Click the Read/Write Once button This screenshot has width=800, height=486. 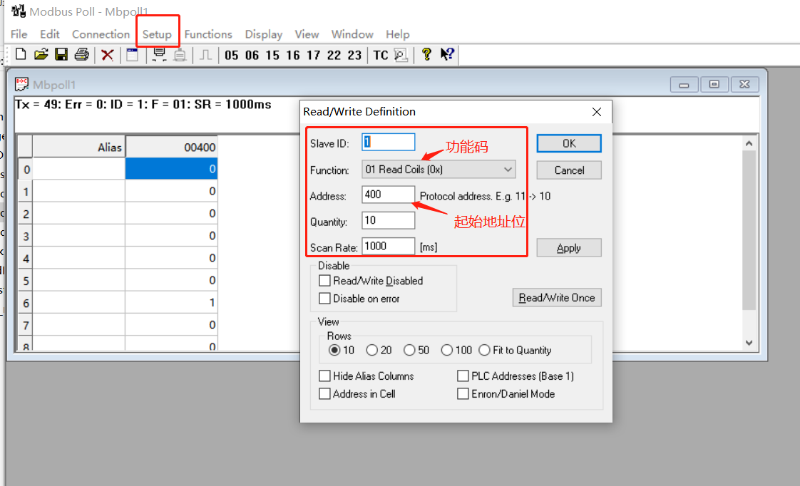coord(557,297)
